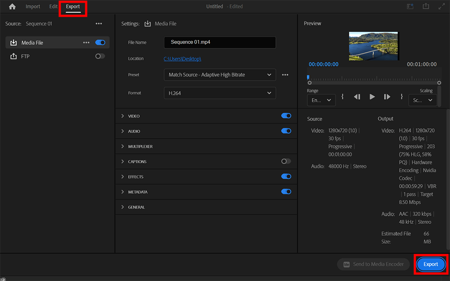Turn on the Captions section
Viewport: 450px width, 281px height.
pos(286,161)
